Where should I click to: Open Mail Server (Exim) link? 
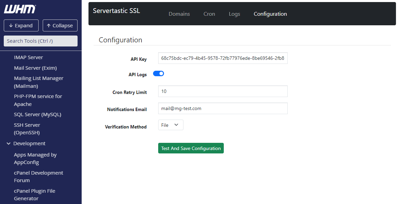pyautogui.click(x=36, y=68)
